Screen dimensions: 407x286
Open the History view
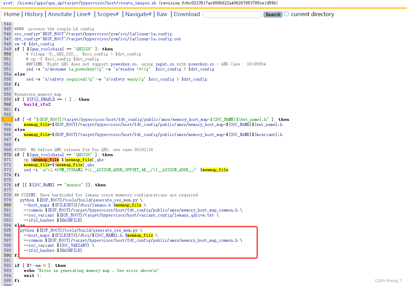click(34, 14)
